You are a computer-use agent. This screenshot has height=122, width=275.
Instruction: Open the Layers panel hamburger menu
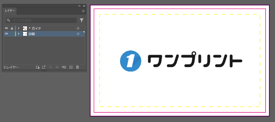click(83, 11)
